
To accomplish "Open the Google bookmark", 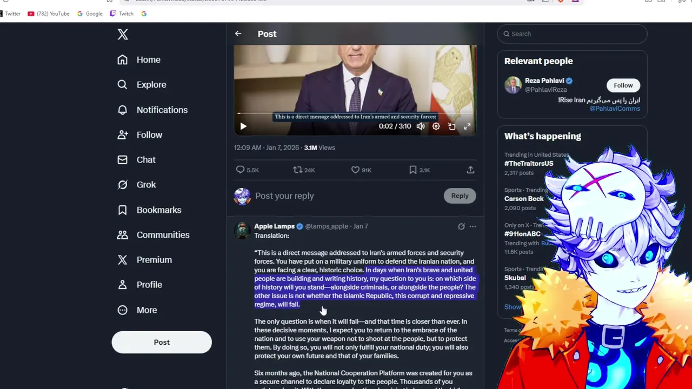I will tap(90, 14).
